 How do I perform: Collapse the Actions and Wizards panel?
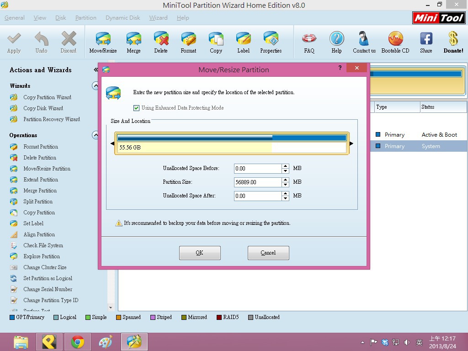coord(96,70)
